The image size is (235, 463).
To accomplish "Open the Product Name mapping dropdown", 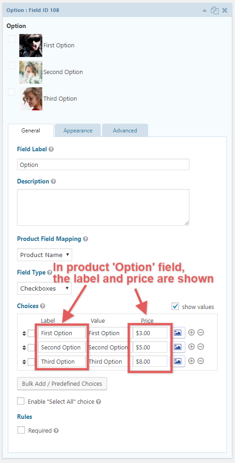I will 44,255.
